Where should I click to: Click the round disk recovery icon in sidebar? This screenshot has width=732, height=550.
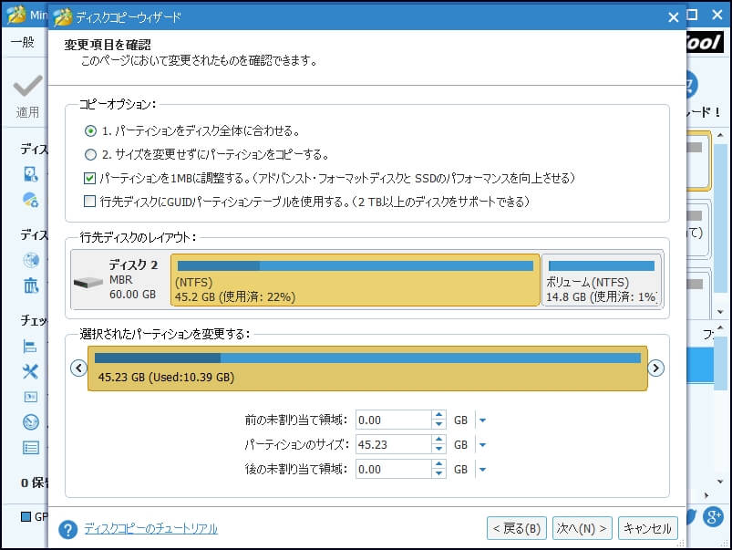[31, 422]
